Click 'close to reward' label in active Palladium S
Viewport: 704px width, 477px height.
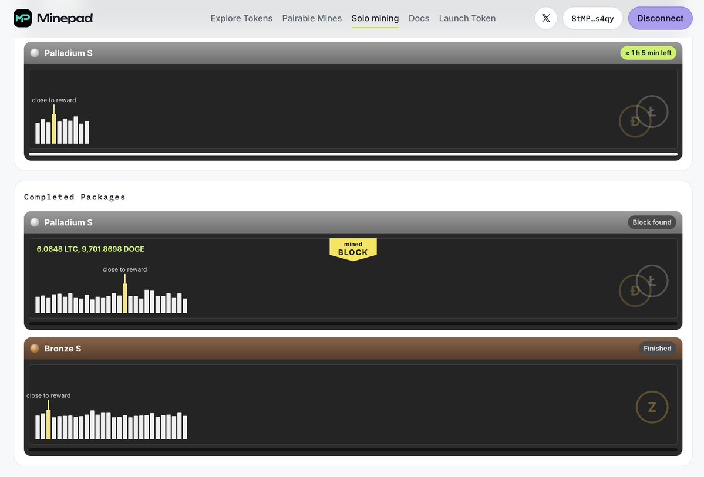(x=54, y=100)
